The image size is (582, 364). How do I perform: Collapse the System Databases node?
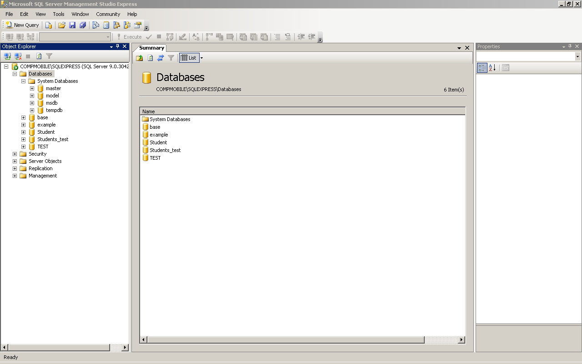pyautogui.click(x=23, y=81)
